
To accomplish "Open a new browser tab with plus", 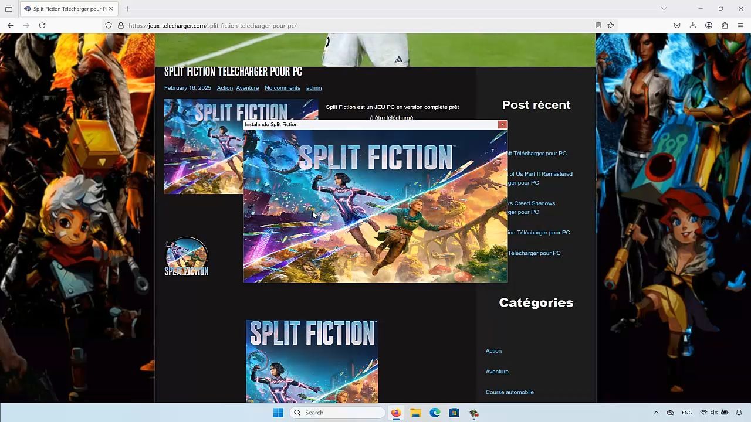I will [127, 9].
